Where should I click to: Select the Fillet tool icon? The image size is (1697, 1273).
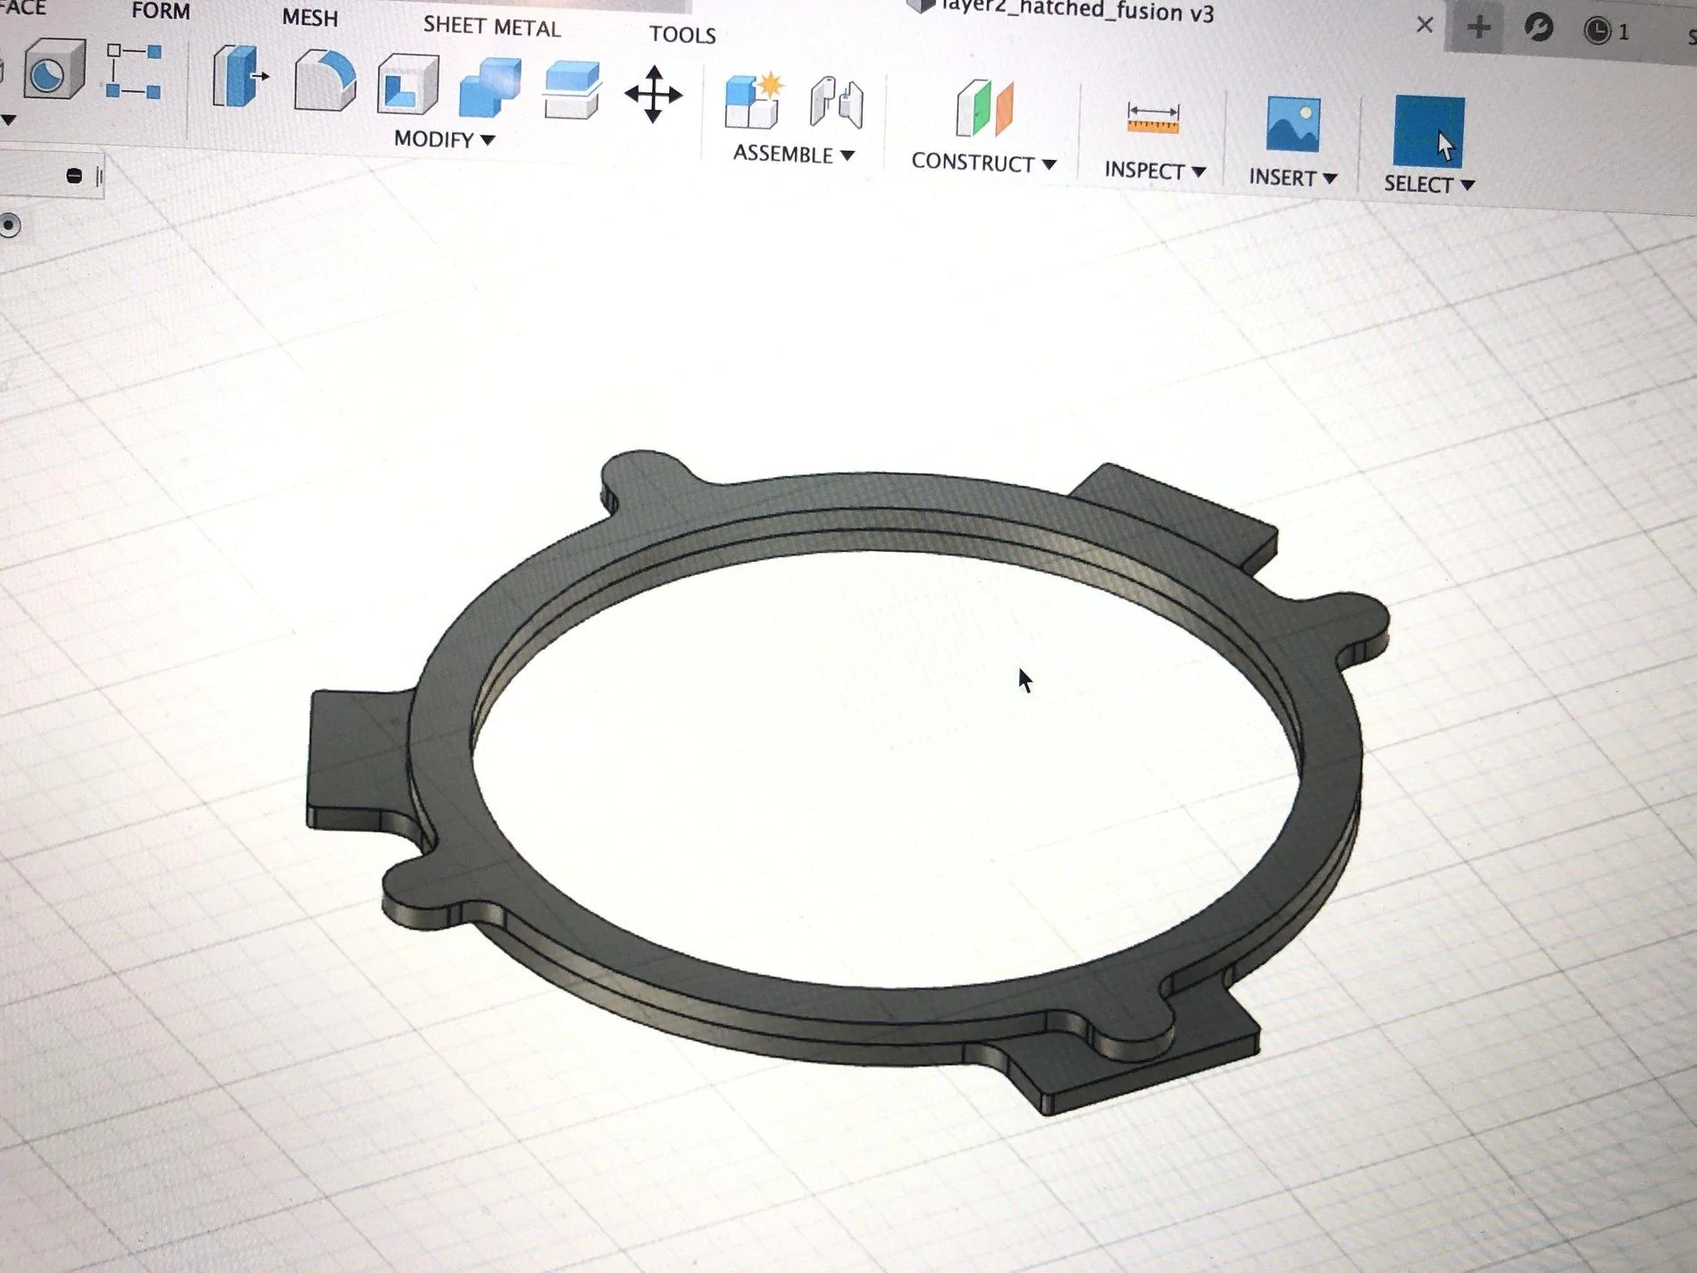326,81
